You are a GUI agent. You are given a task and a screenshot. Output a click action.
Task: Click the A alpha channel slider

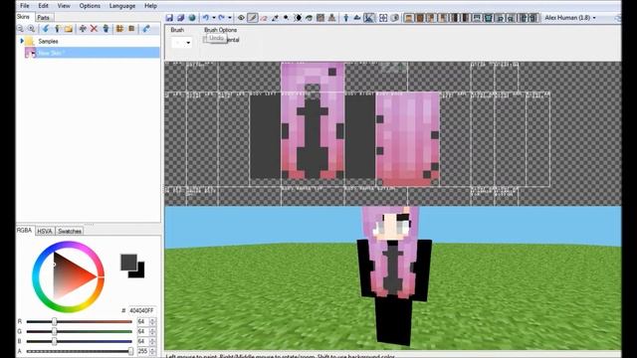pos(80,351)
